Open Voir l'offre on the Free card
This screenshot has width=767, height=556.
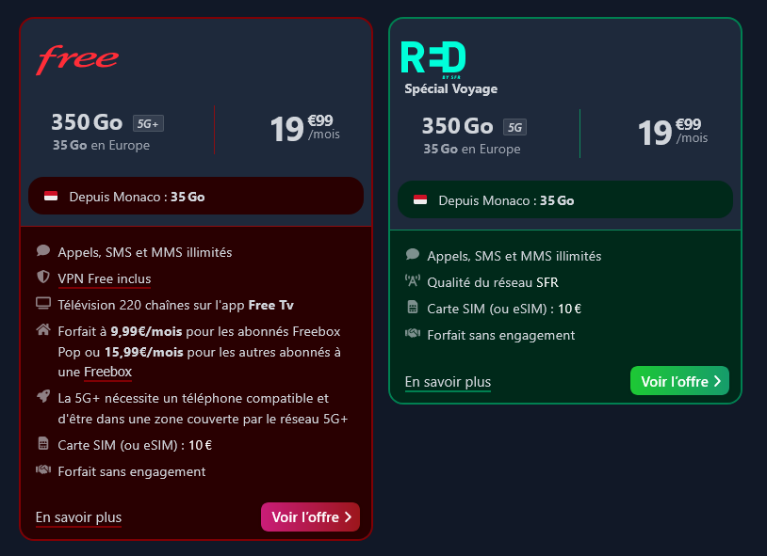[x=310, y=516]
